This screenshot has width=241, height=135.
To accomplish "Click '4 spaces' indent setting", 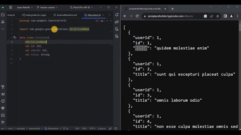I will (102, 129).
